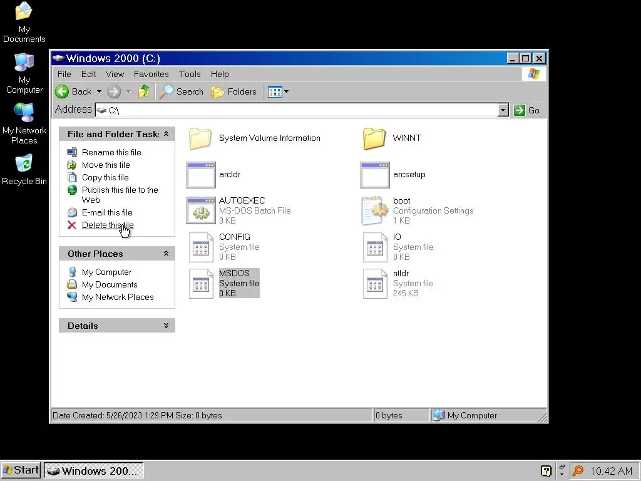The width and height of the screenshot is (641, 481).
Task: Select My Network Places desktop icon
Action: pyautogui.click(x=24, y=113)
